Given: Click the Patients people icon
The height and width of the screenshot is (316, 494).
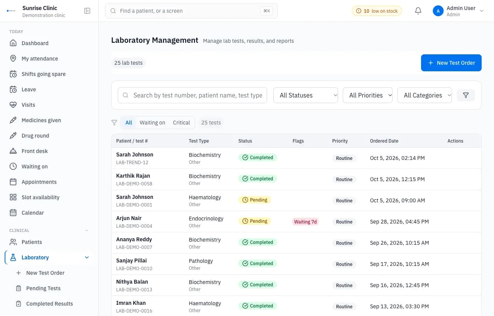Looking at the screenshot, I should (13, 242).
